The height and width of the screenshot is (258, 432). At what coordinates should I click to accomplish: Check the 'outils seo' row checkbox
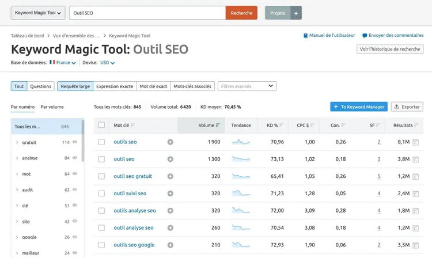101,142
